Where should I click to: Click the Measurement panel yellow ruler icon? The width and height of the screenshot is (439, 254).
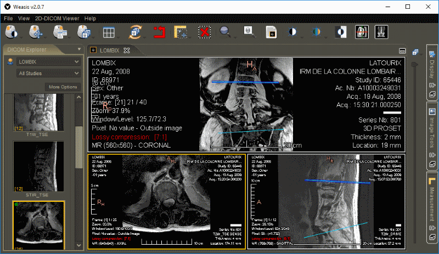click(432, 180)
